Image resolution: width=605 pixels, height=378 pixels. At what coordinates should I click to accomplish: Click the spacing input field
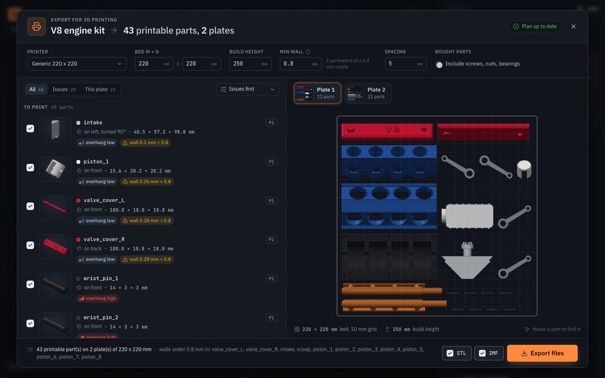[x=405, y=64]
